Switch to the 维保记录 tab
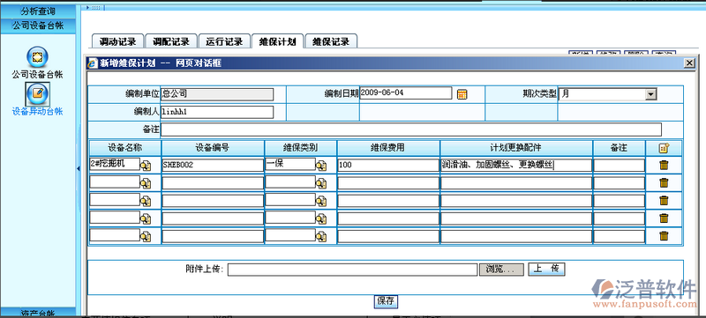 pyautogui.click(x=331, y=41)
